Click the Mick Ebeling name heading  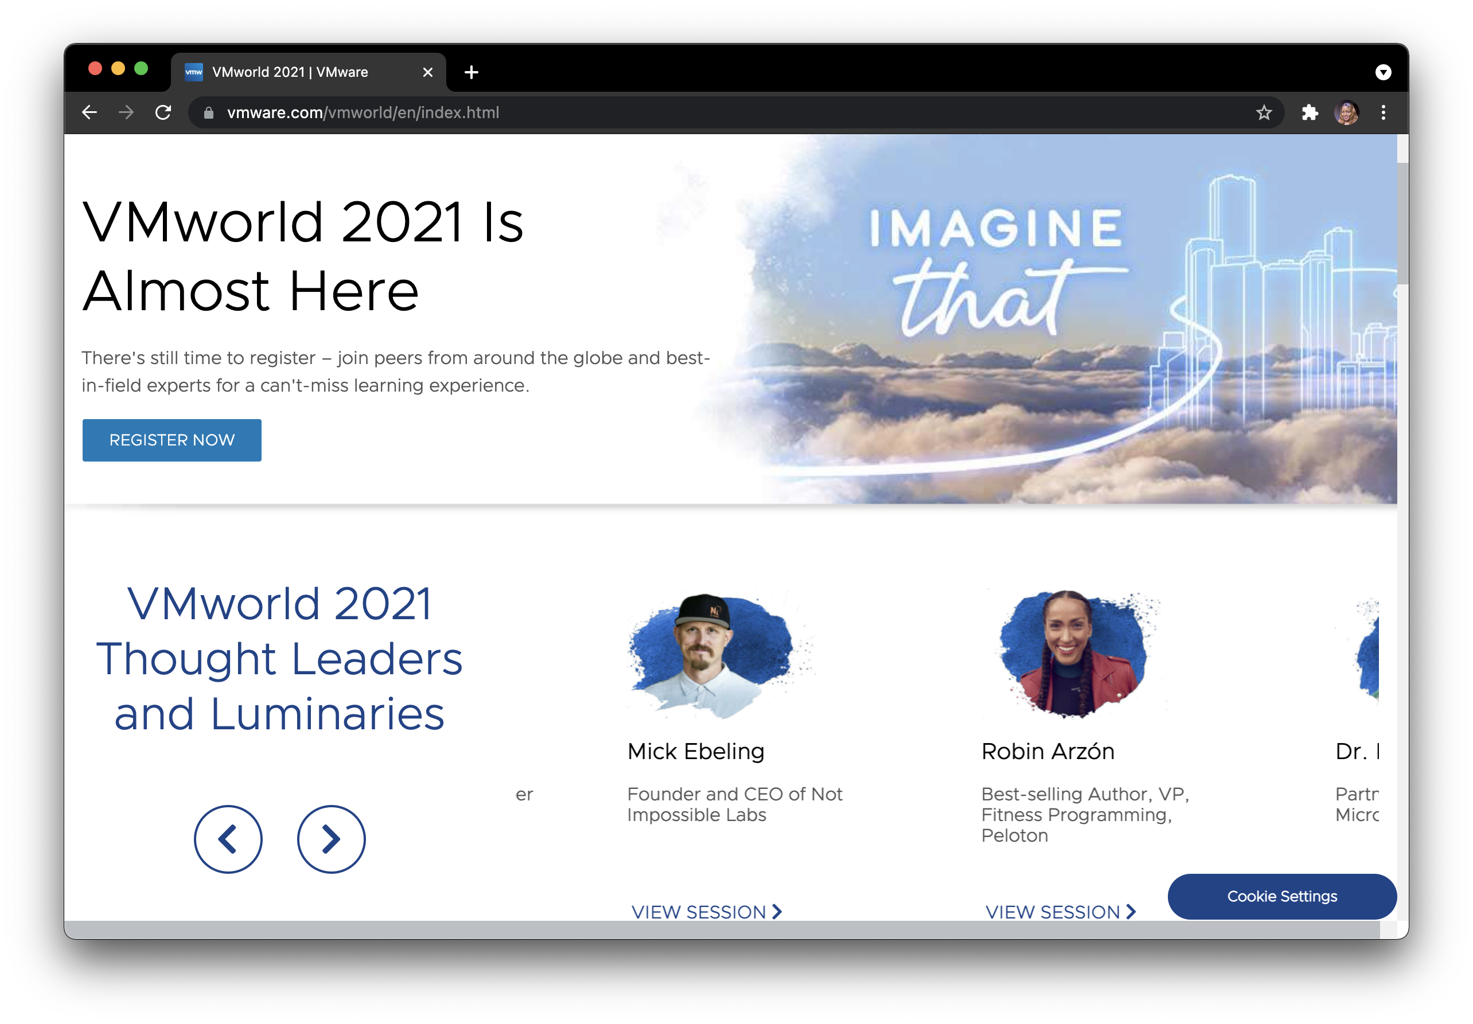click(695, 751)
